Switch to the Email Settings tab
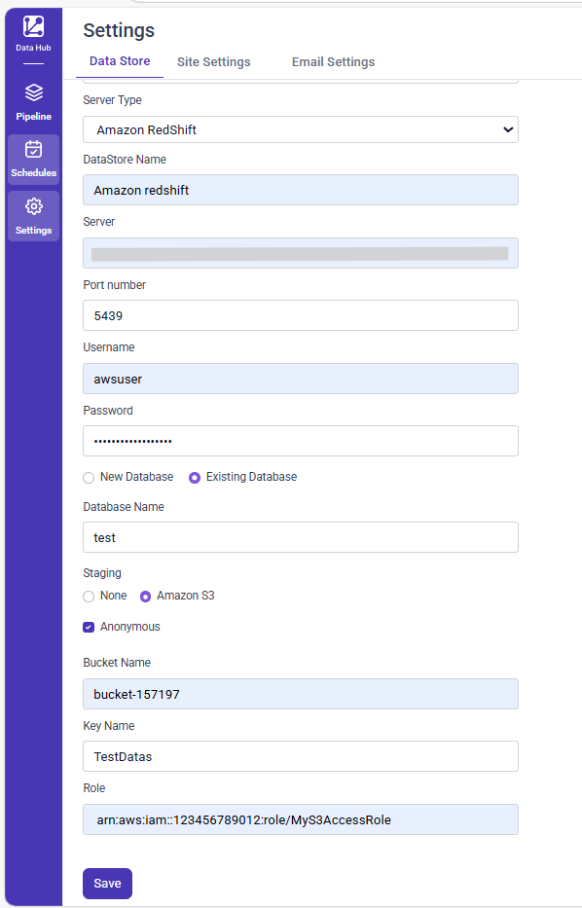 tap(333, 62)
